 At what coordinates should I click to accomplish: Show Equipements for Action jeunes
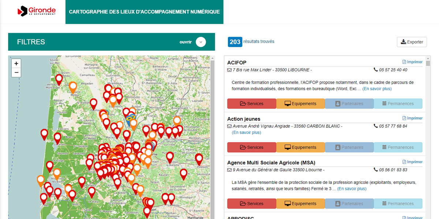300,147
